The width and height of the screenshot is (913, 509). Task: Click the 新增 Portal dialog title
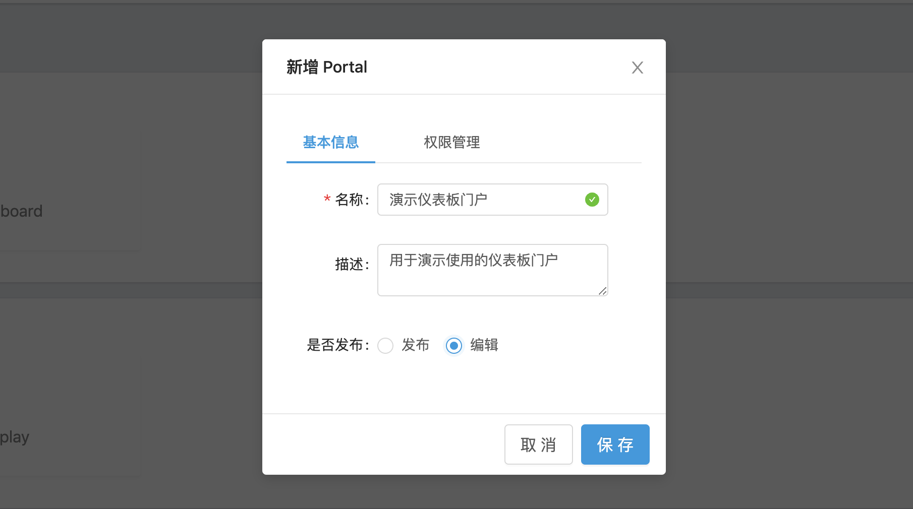pos(327,67)
